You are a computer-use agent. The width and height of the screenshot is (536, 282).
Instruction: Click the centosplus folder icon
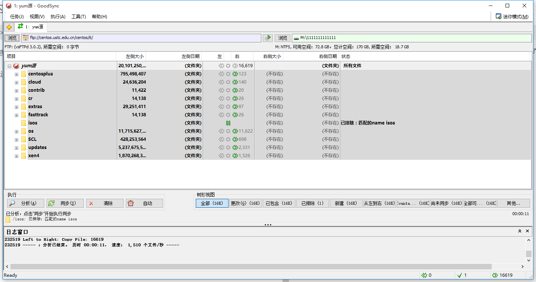tap(23, 74)
